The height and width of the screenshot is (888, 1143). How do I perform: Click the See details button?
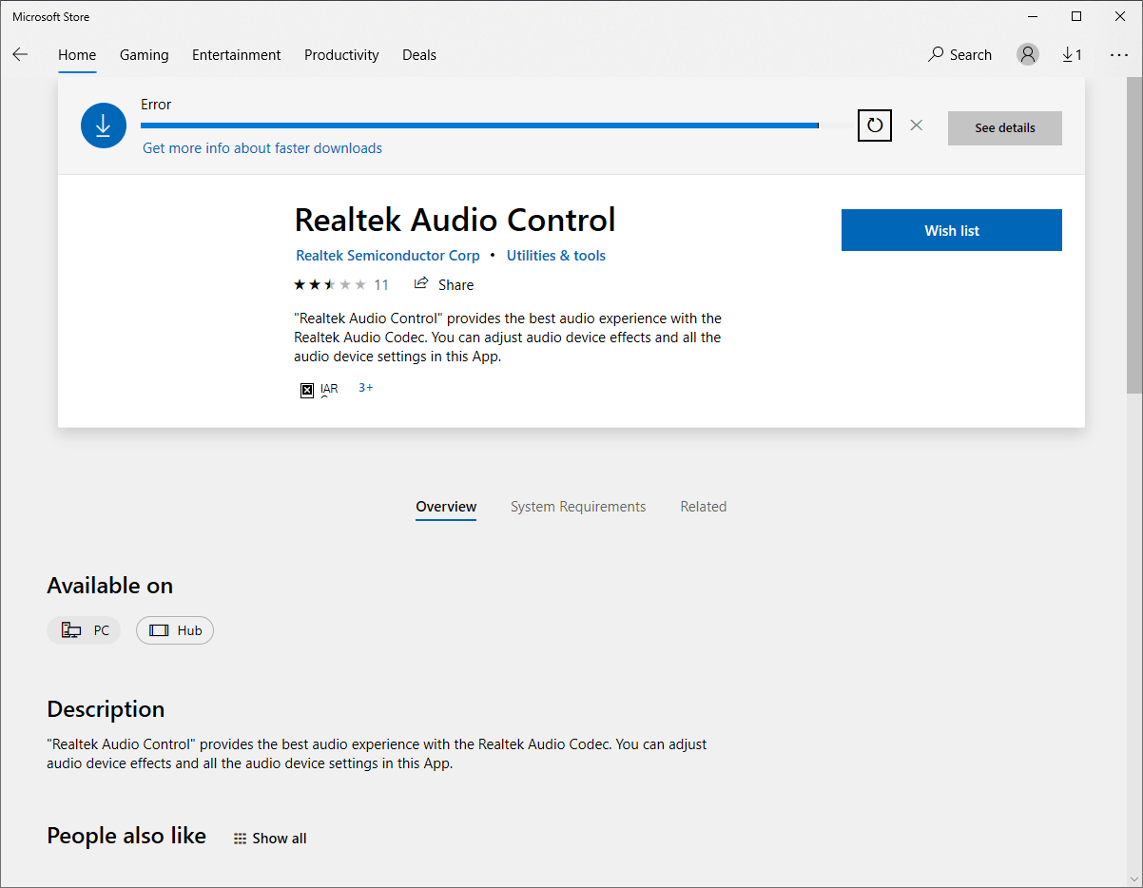pos(1004,127)
